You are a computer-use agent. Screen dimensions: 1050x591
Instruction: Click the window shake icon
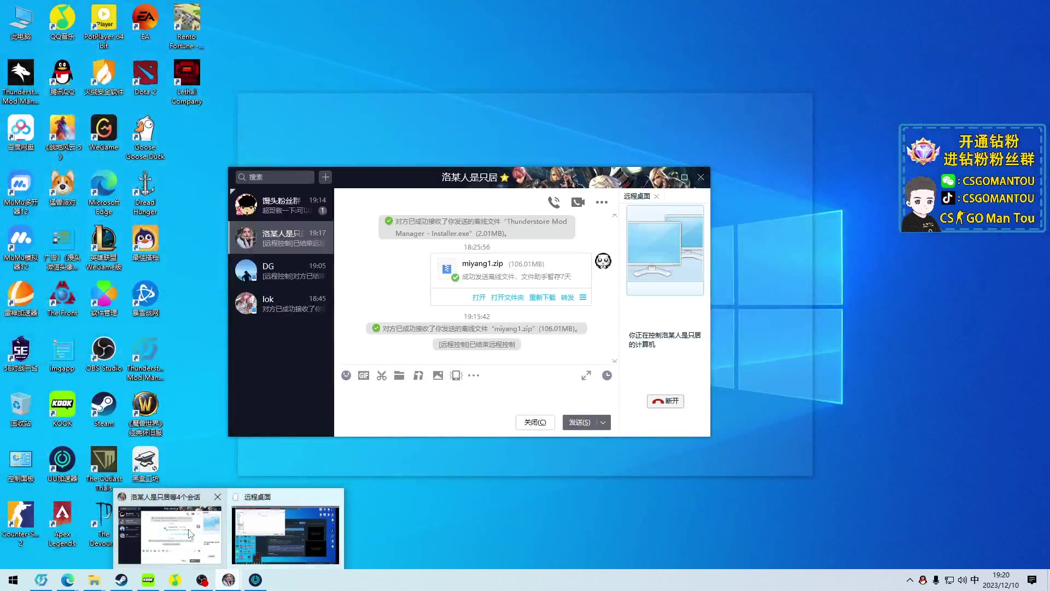(x=456, y=375)
